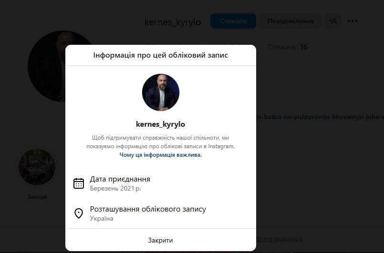Click the calendar icon beside Дата приєднання
The image size is (384, 253).
79,183
